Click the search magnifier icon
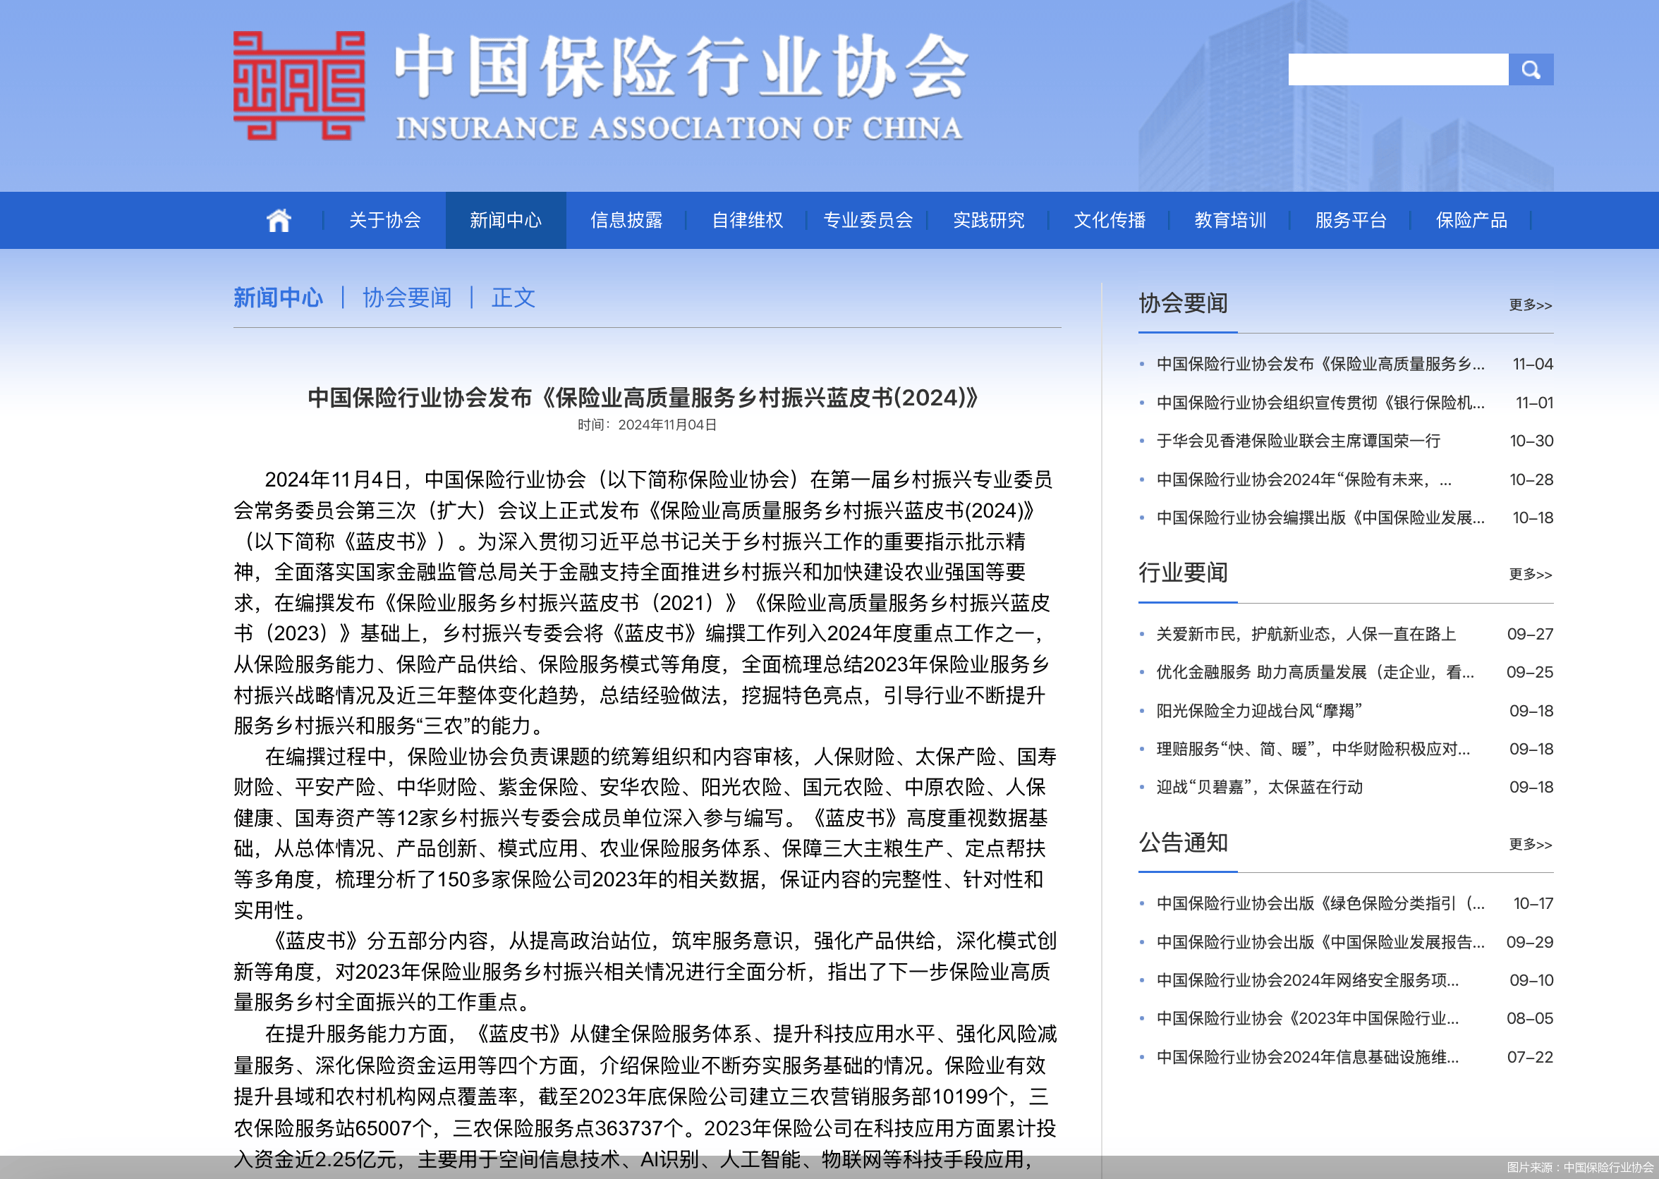Screen dimensions: 1659x1179 1532,70
